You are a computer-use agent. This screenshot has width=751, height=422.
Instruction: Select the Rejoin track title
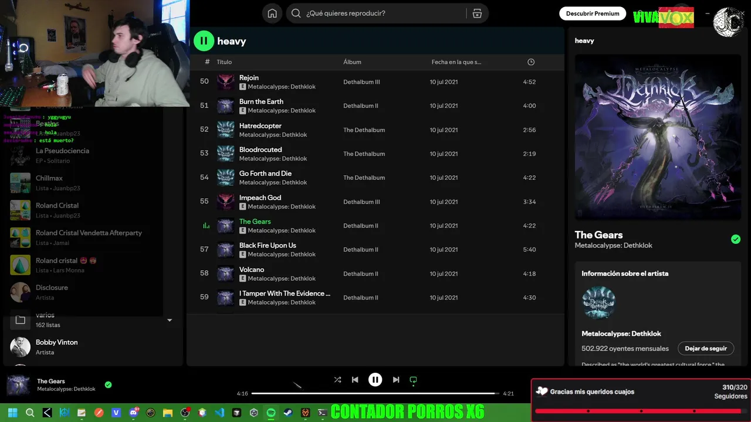(x=249, y=77)
